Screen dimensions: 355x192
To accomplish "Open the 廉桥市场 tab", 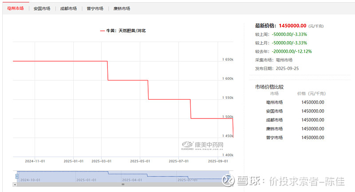I will 122,8.
